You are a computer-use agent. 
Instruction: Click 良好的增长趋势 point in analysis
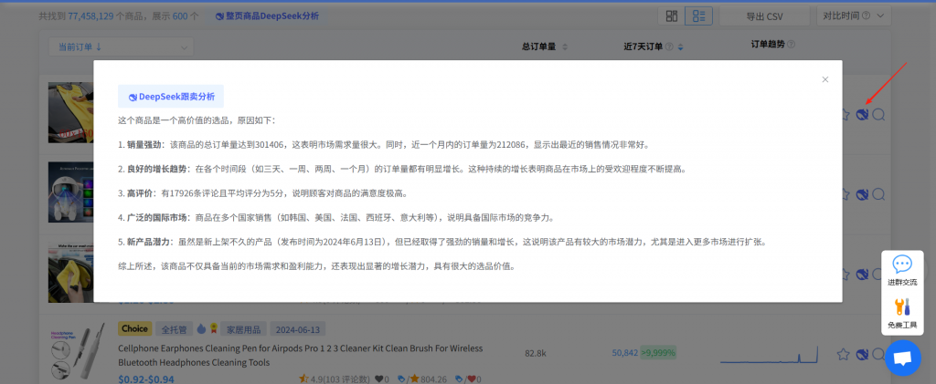tap(155, 169)
